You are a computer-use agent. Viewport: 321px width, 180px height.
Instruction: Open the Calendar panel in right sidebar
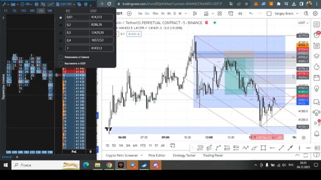point(316,78)
